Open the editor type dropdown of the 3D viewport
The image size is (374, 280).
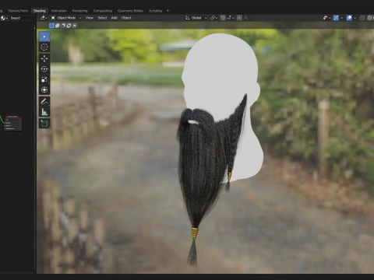click(x=44, y=18)
